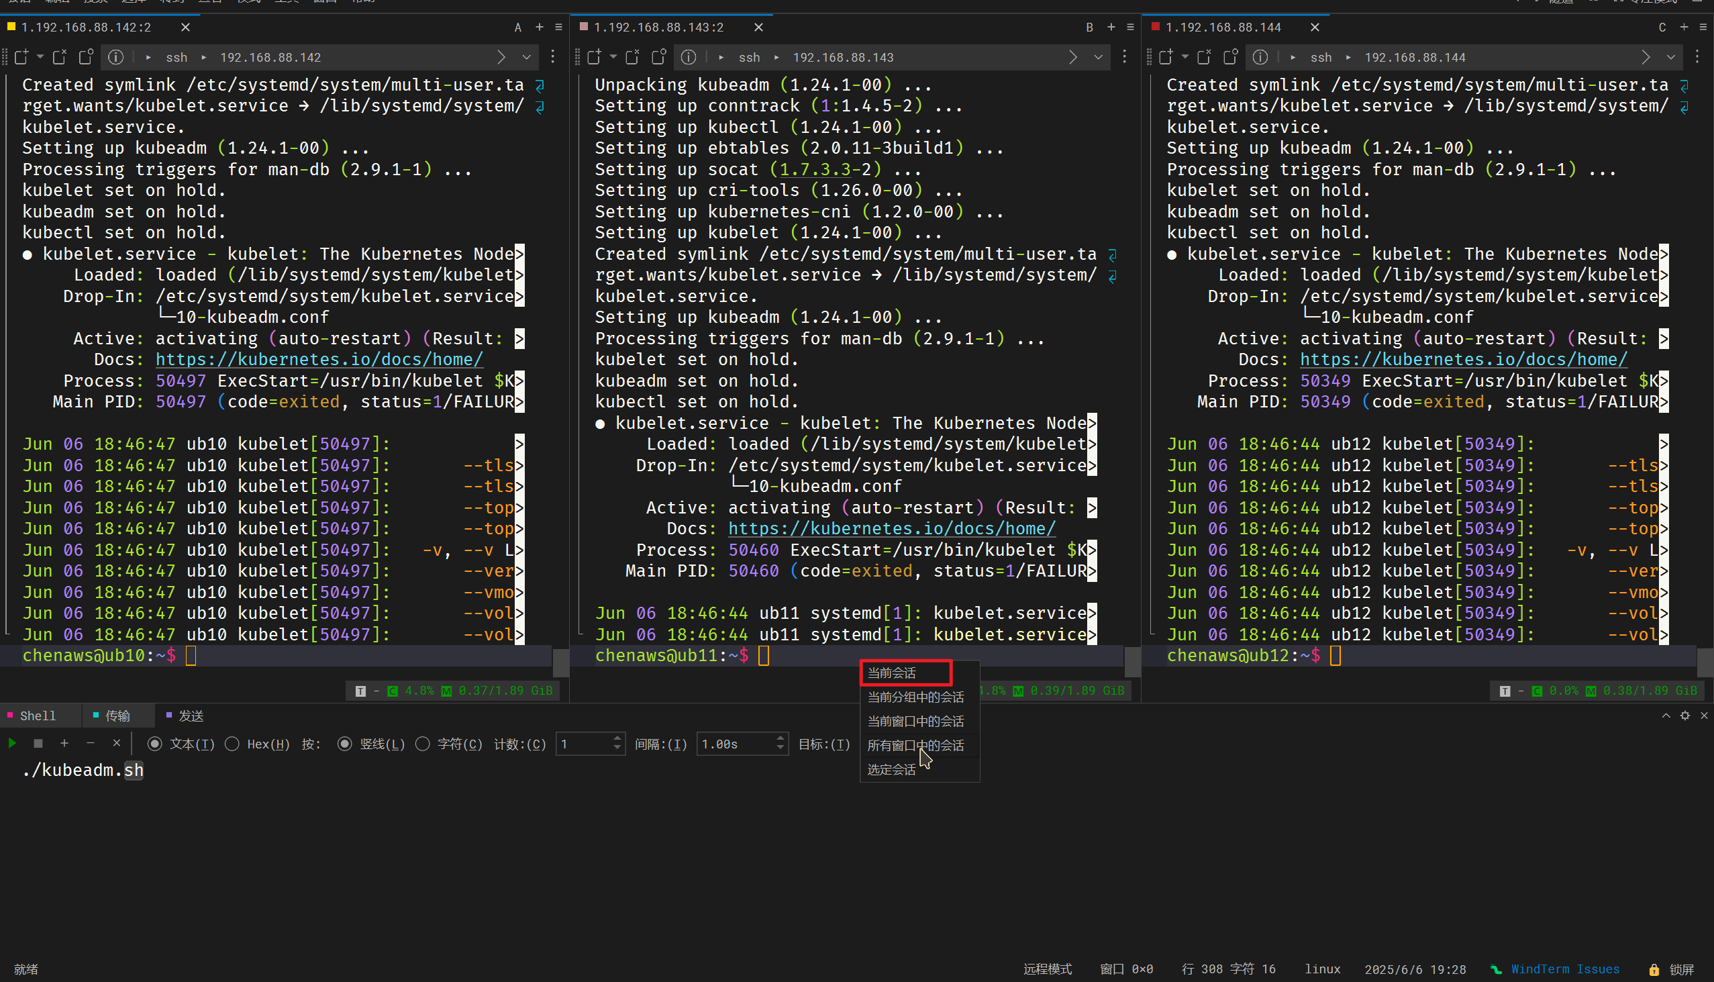Image resolution: width=1714 pixels, height=982 pixels.
Task: Open the hamburger menu of tab group B
Action: point(1130,27)
